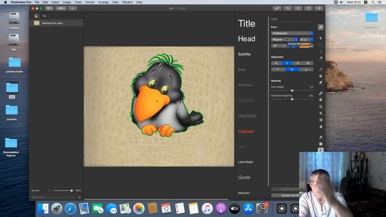The image size is (386, 217).
Task: Select the Pen tool in tools sidebar
Action: pyautogui.click(x=320, y=137)
